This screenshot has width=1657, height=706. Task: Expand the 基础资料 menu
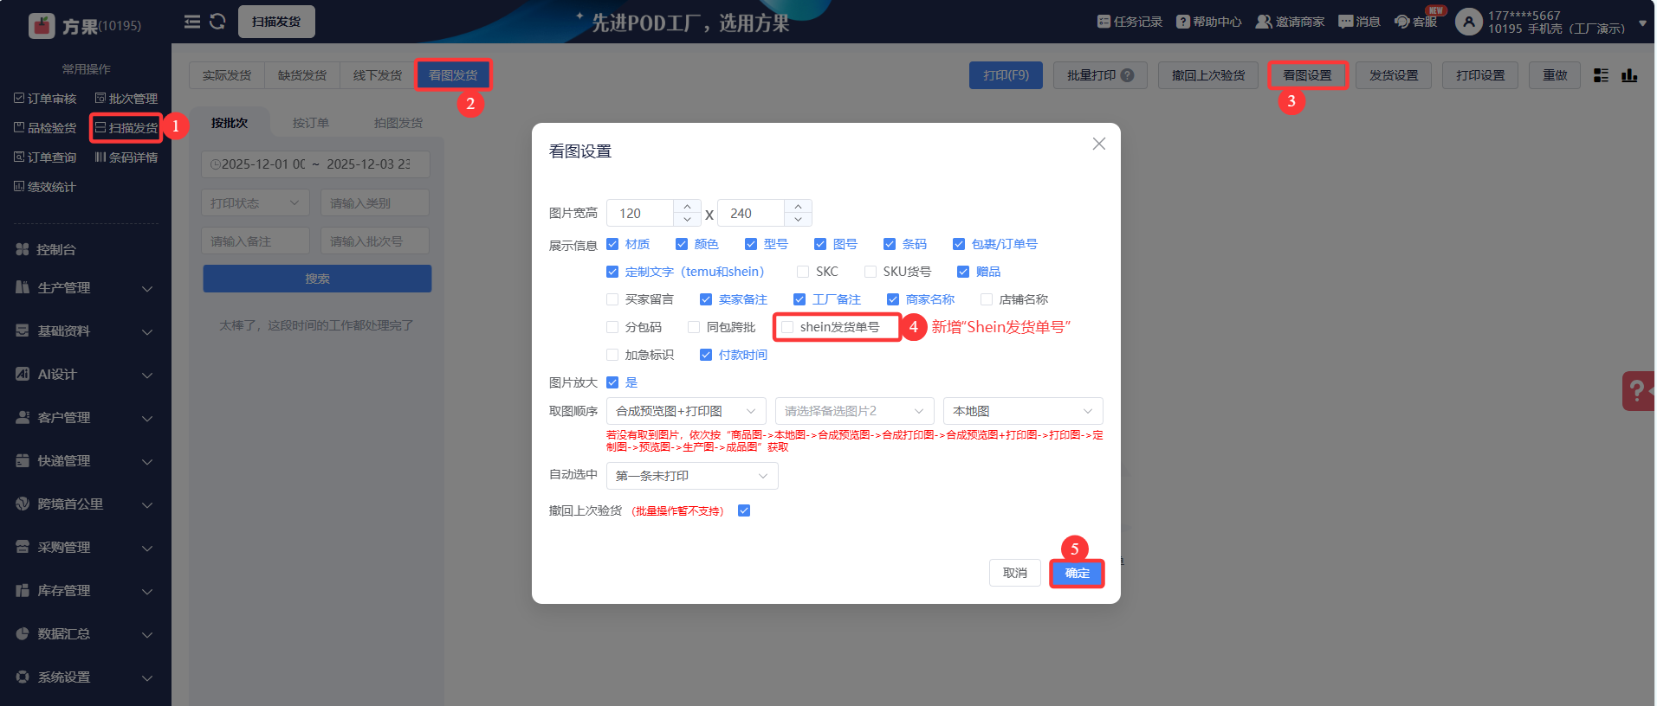click(x=85, y=331)
